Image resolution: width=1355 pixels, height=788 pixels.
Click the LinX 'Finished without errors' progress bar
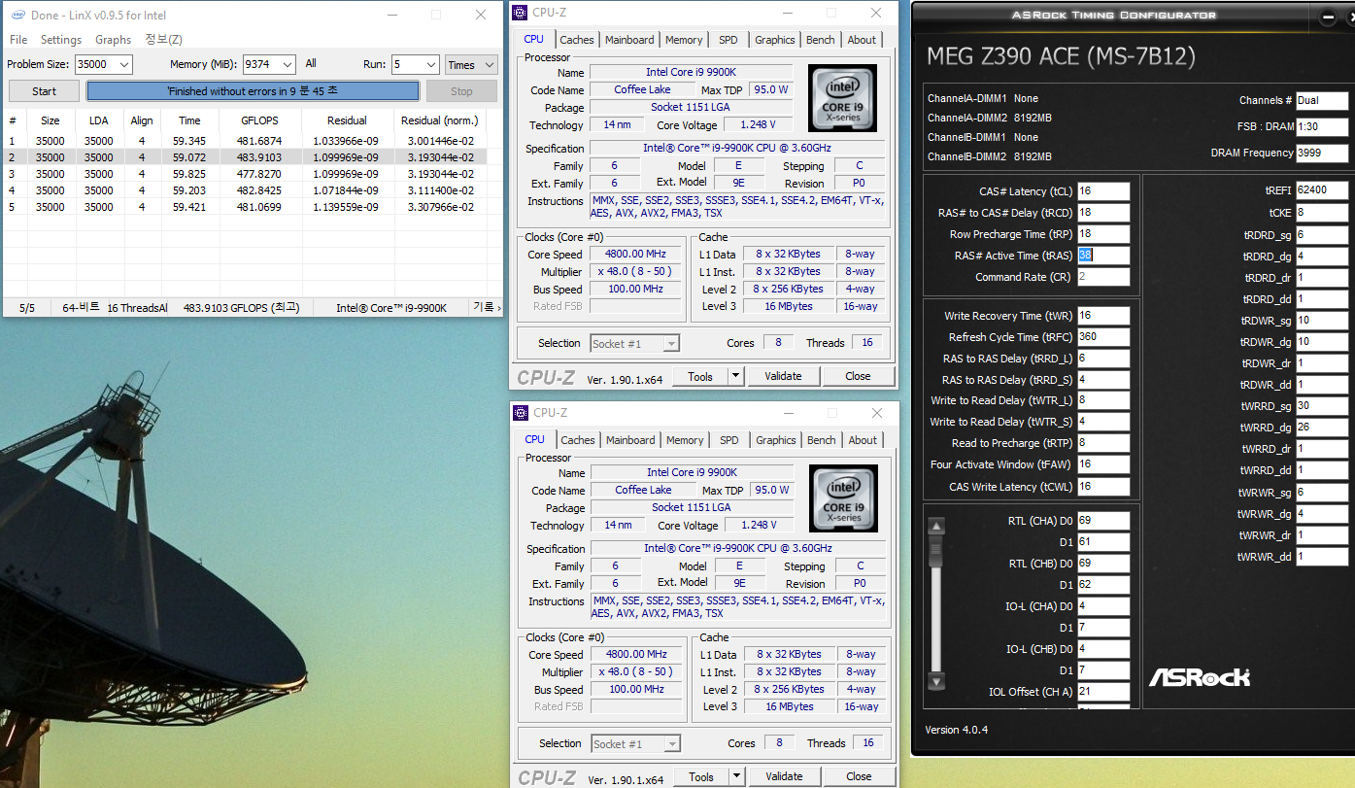coord(253,91)
